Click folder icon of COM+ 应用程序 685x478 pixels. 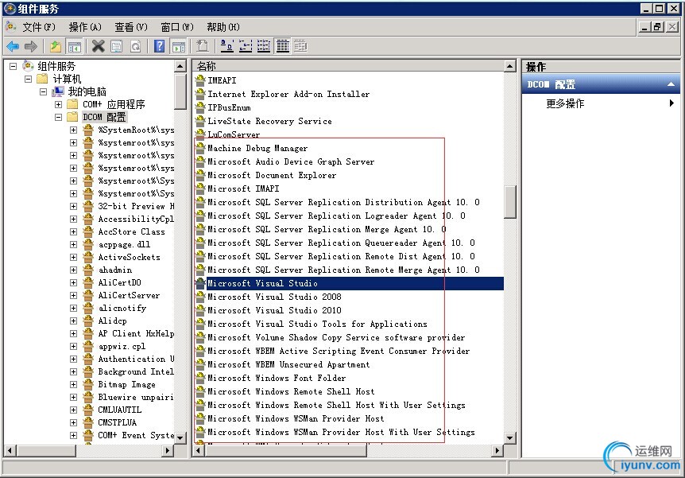pos(72,104)
